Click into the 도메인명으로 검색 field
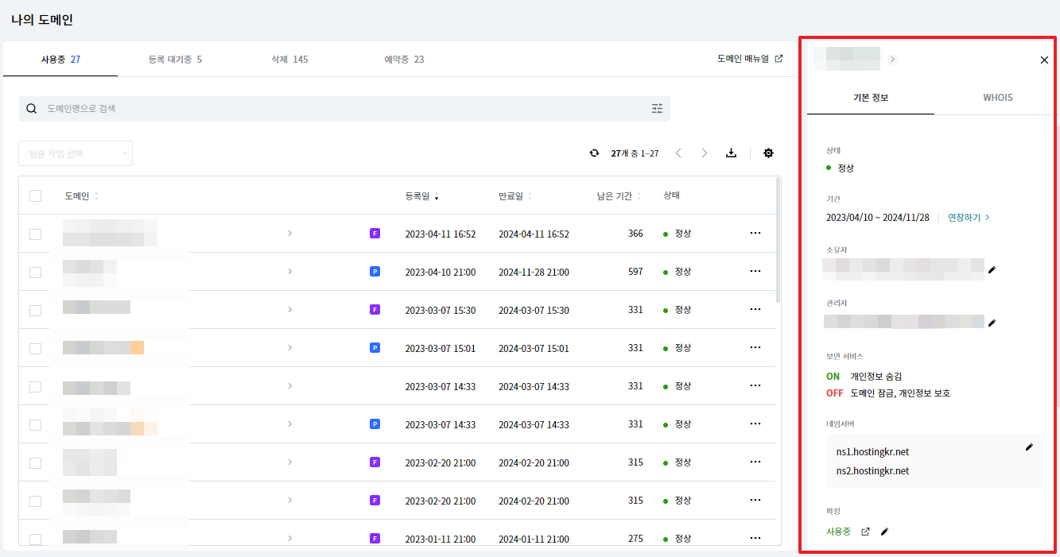Image resolution: width=1060 pixels, height=557 pixels. (344, 109)
